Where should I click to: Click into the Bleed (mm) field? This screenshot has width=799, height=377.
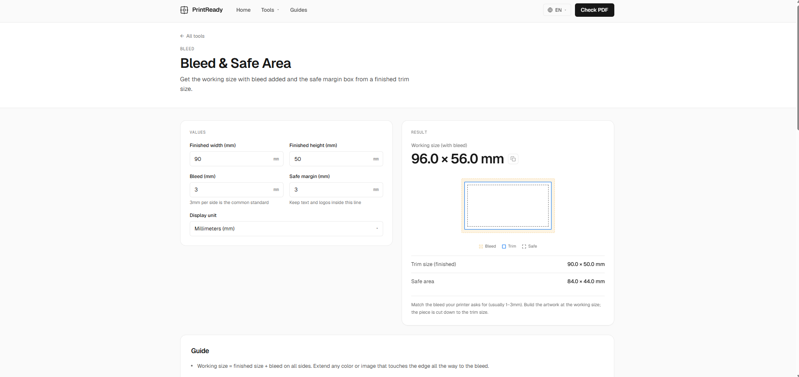coord(236,190)
